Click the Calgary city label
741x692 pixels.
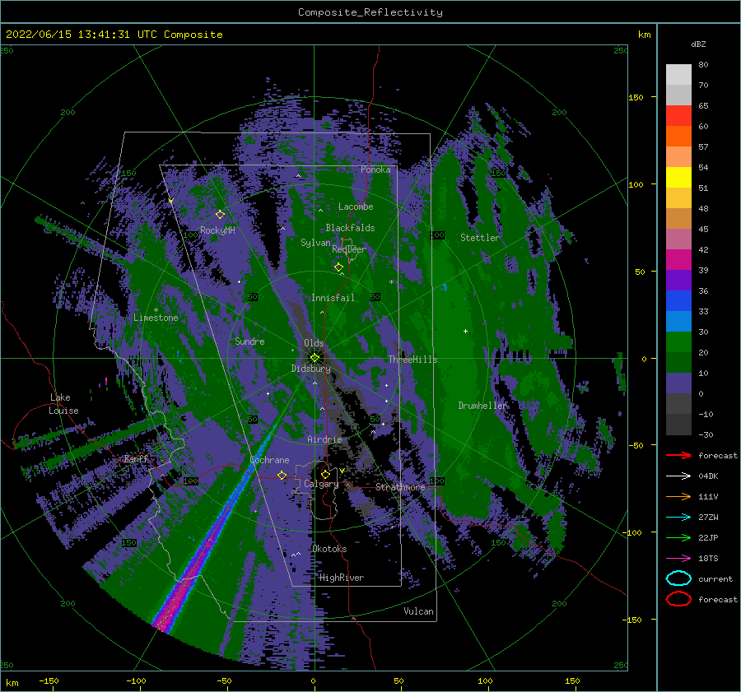click(321, 484)
